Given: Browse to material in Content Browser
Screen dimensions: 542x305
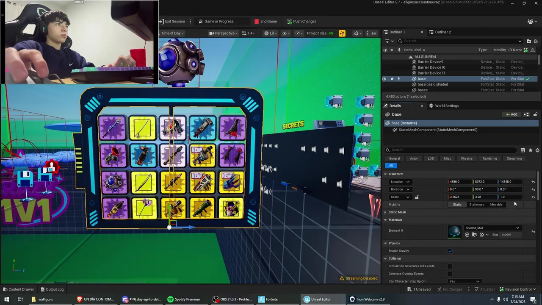Looking at the screenshot, I should [474, 235].
